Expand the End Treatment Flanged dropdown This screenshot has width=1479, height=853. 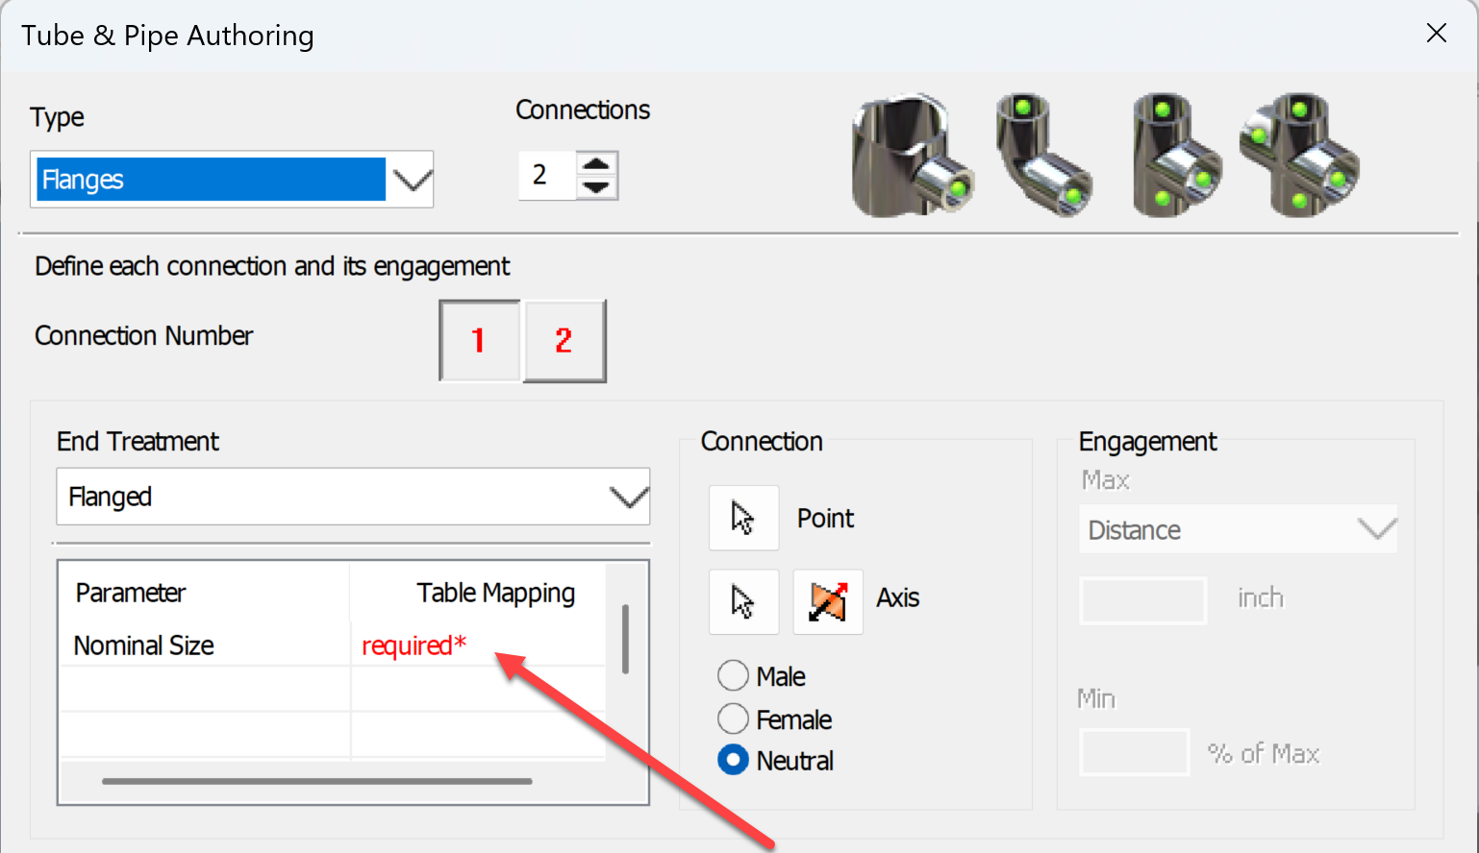(x=628, y=497)
